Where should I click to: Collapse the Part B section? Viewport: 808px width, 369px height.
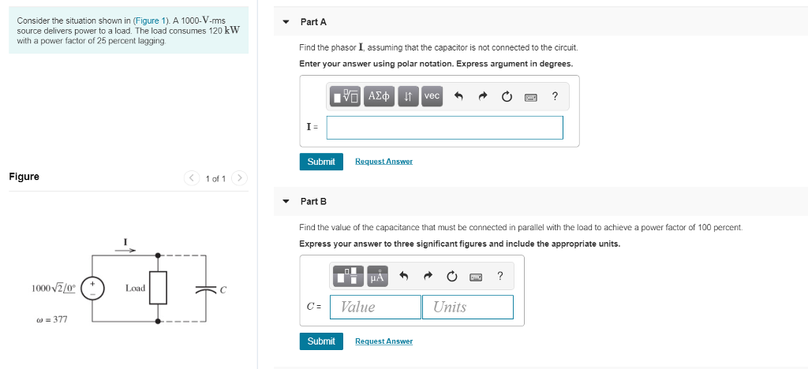(286, 202)
